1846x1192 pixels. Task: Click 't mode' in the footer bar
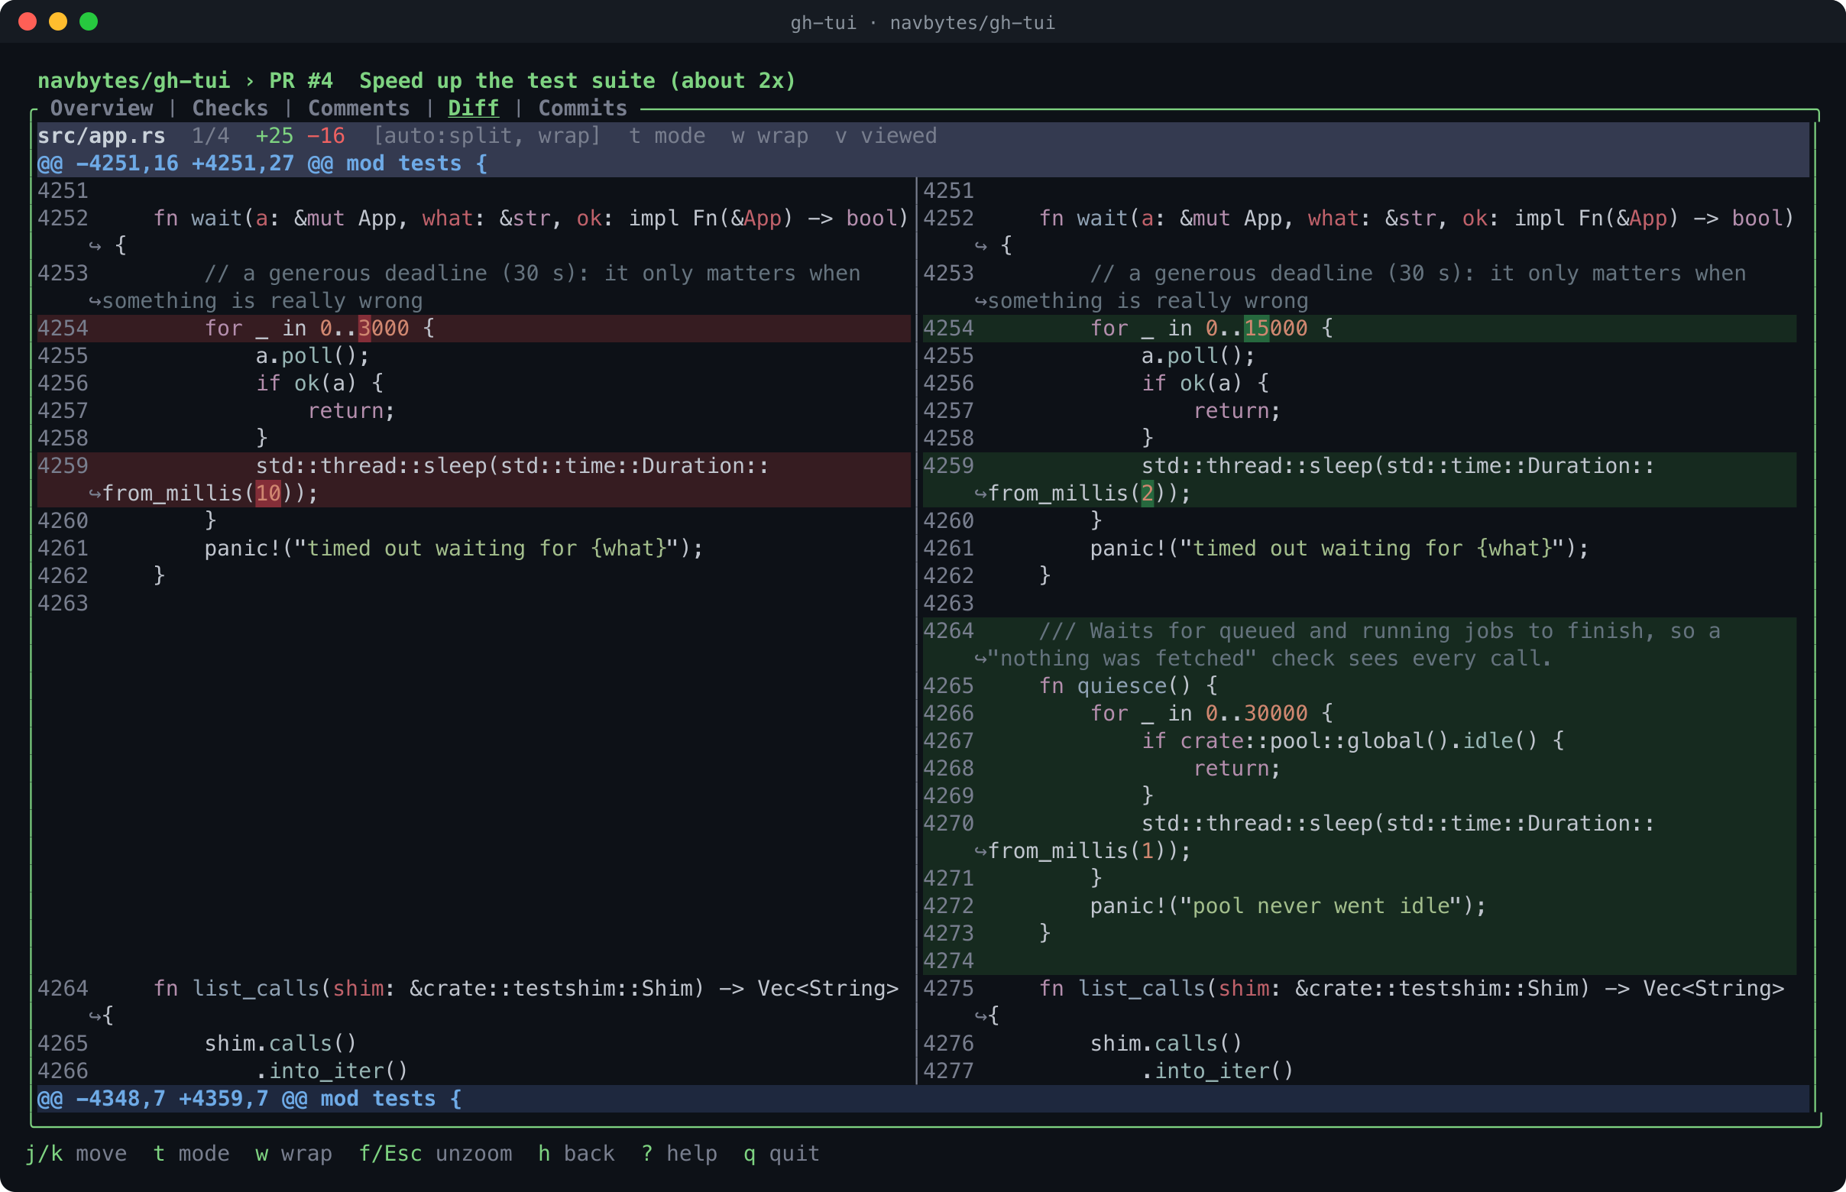tap(191, 1153)
